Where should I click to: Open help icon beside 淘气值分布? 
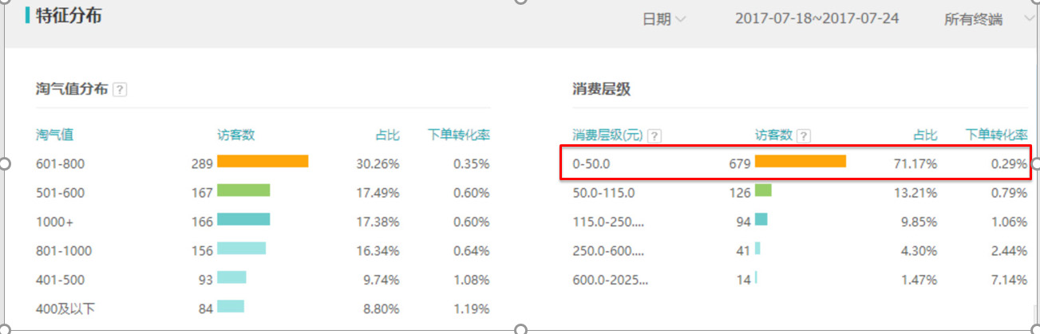coord(120,89)
